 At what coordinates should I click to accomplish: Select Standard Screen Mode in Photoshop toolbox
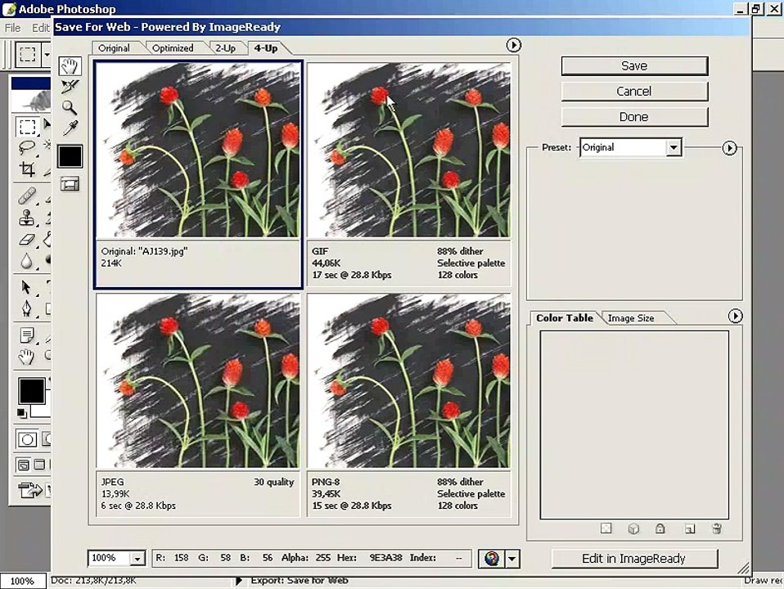coord(22,465)
